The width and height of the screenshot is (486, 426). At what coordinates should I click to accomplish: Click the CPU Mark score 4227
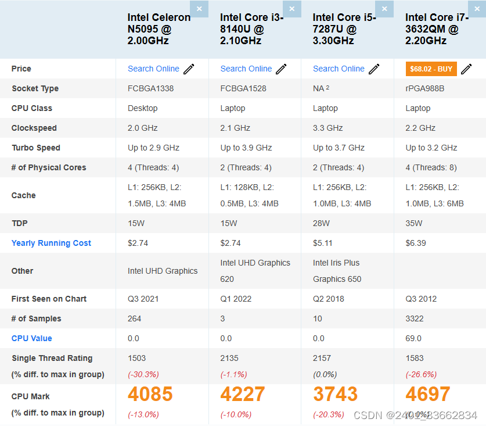[x=243, y=394]
